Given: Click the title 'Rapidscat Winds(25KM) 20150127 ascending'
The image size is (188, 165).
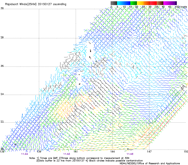Looking at the screenshot, I should [x=36, y=4].
